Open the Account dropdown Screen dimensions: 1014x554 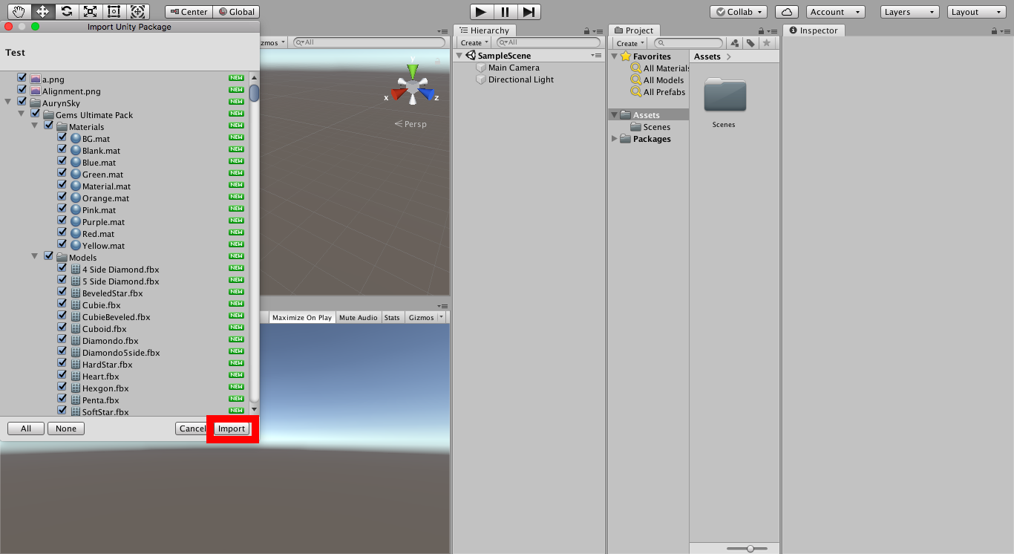[x=835, y=12]
